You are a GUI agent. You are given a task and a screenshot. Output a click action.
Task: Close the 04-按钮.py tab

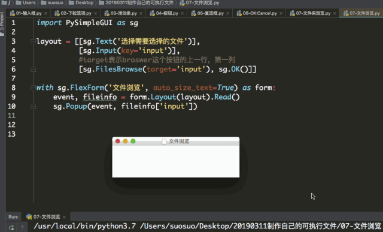182,13
